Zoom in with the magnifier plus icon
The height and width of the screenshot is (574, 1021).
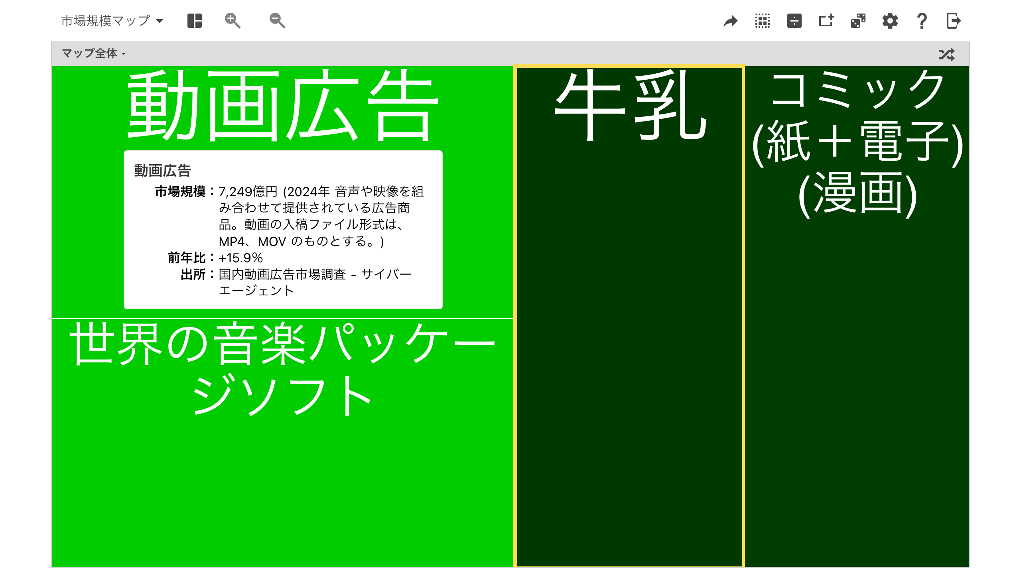click(233, 21)
